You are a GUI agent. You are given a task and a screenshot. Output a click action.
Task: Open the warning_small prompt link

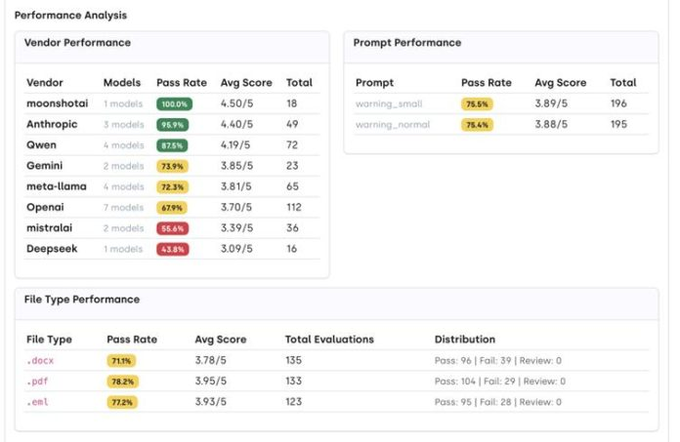[x=389, y=103]
